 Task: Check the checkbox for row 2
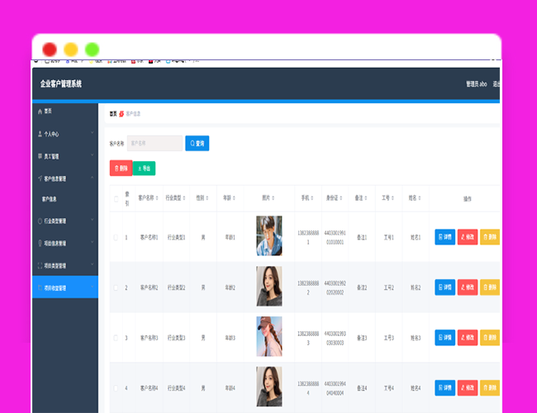[x=116, y=287]
